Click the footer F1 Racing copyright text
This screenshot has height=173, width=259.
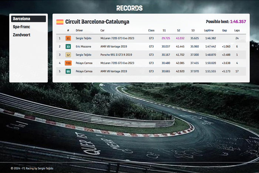pyautogui.click(x=32, y=168)
